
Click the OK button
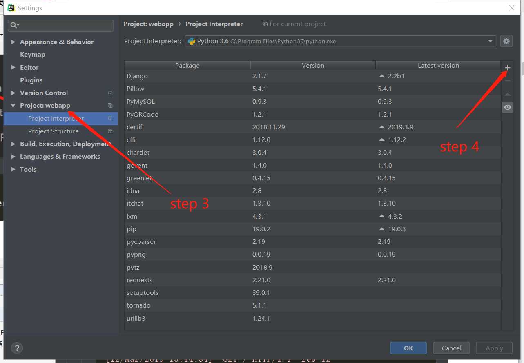[408, 348]
